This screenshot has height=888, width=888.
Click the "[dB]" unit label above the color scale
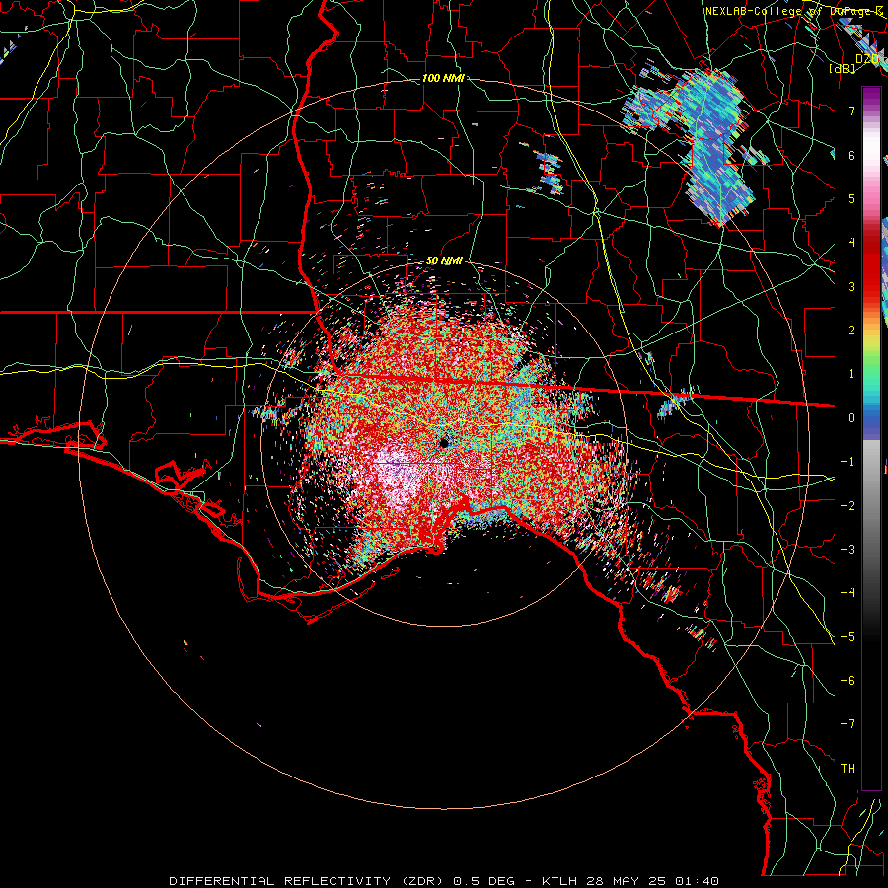coord(843,68)
